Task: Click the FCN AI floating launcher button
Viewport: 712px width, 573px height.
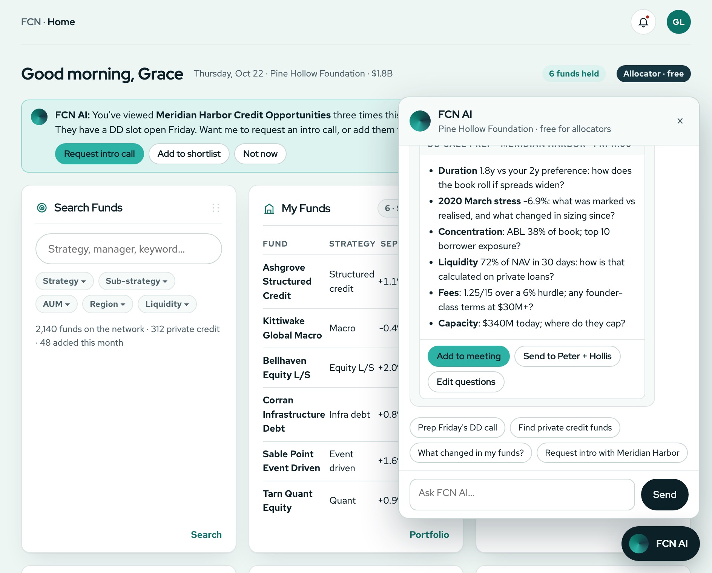Action: 660,543
